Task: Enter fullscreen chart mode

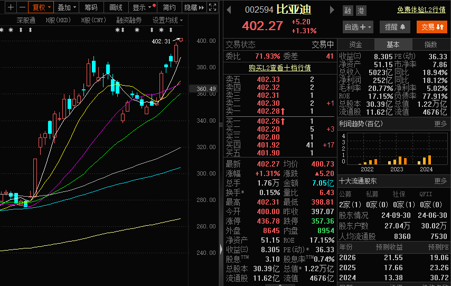Action: coord(212,7)
